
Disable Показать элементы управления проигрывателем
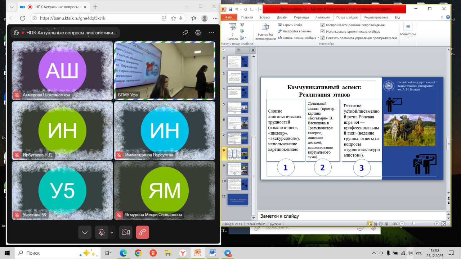click(322, 38)
